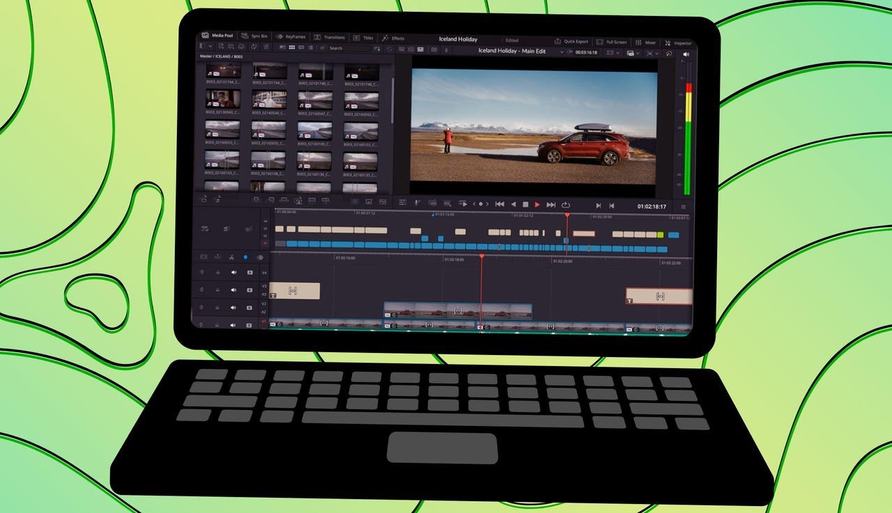Image resolution: width=892 pixels, height=513 pixels.
Task: Click the microphone voiceover icon
Action: tap(417, 203)
